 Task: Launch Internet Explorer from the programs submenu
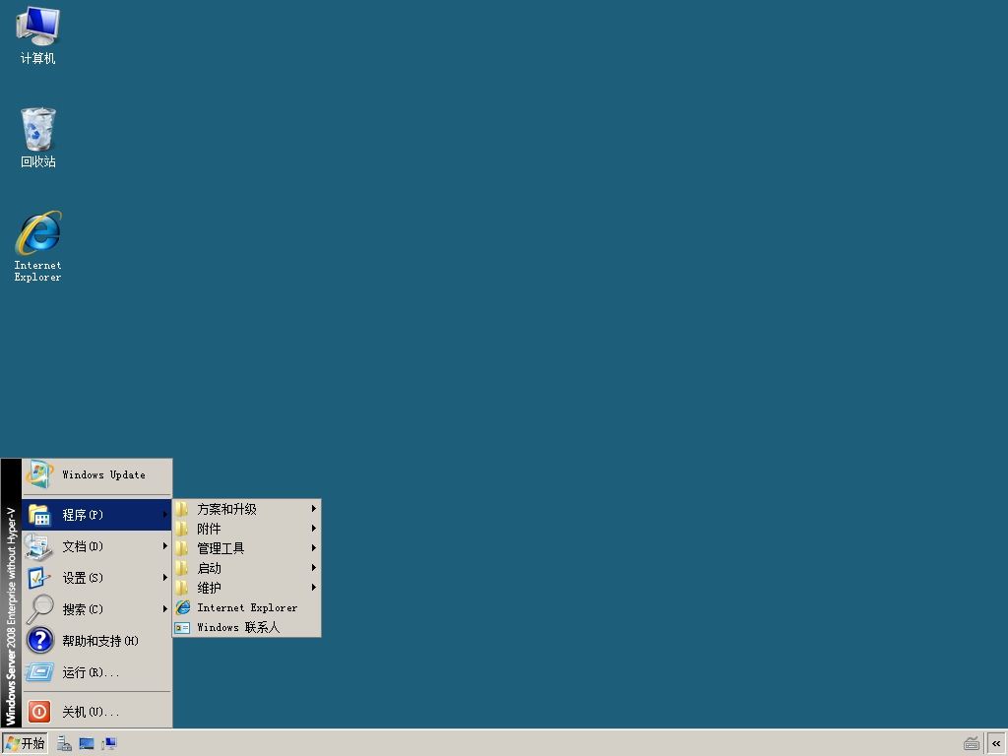coord(247,607)
